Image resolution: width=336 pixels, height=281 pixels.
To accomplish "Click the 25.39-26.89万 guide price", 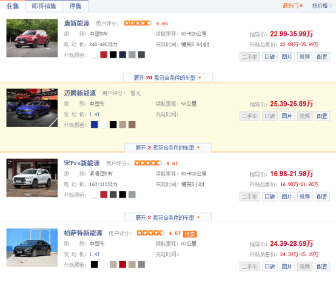I will pyautogui.click(x=292, y=104).
